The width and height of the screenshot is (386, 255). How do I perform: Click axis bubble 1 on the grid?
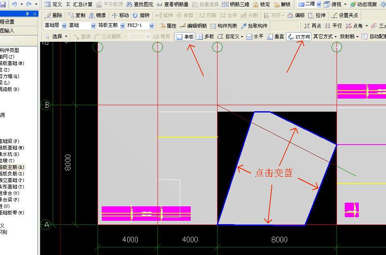(x=98, y=47)
